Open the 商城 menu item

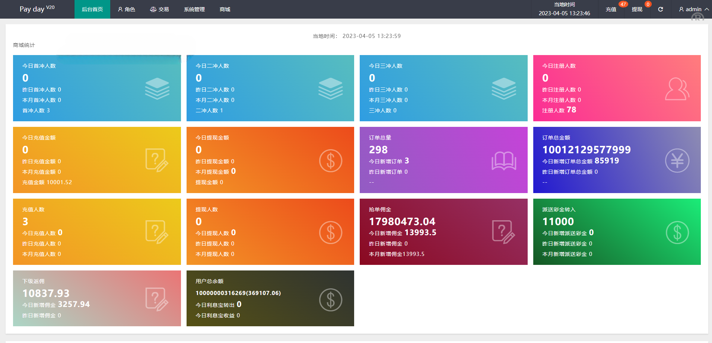(x=225, y=9)
